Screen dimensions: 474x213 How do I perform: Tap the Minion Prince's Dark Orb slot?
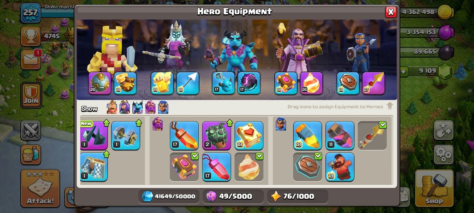tap(249, 83)
